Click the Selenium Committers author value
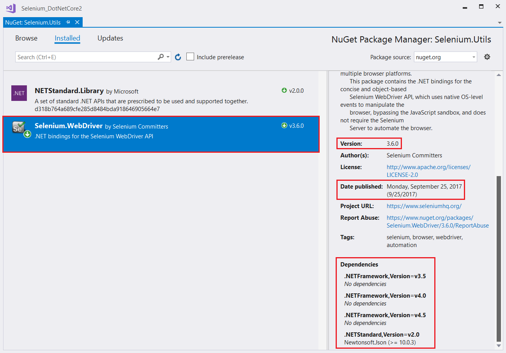 tap(414, 155)
